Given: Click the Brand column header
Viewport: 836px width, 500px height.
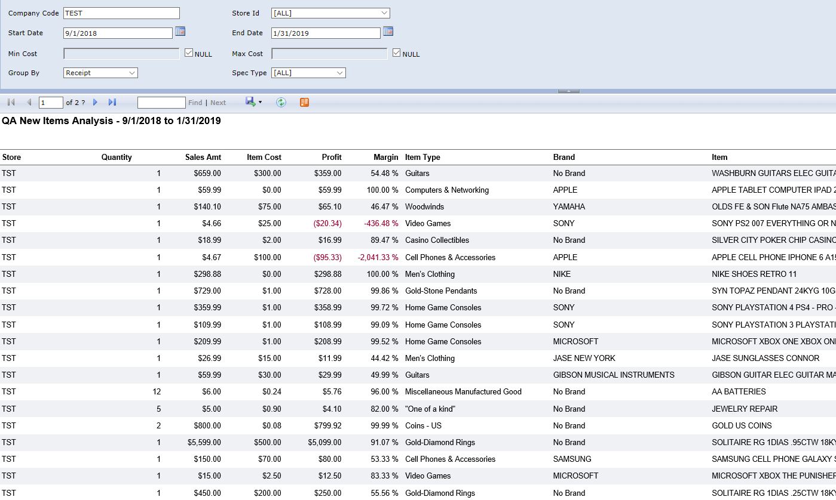Looking at the screenshot, I should 564,158.
